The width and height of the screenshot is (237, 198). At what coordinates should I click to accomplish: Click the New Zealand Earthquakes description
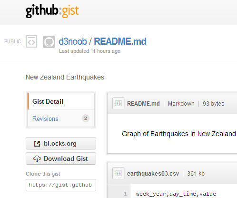pyautogui.click(x=65, y=77)
